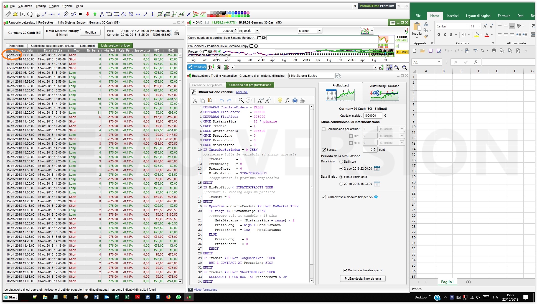
Task: Click the alert bell icon
Action: click(x=16, y=14)
